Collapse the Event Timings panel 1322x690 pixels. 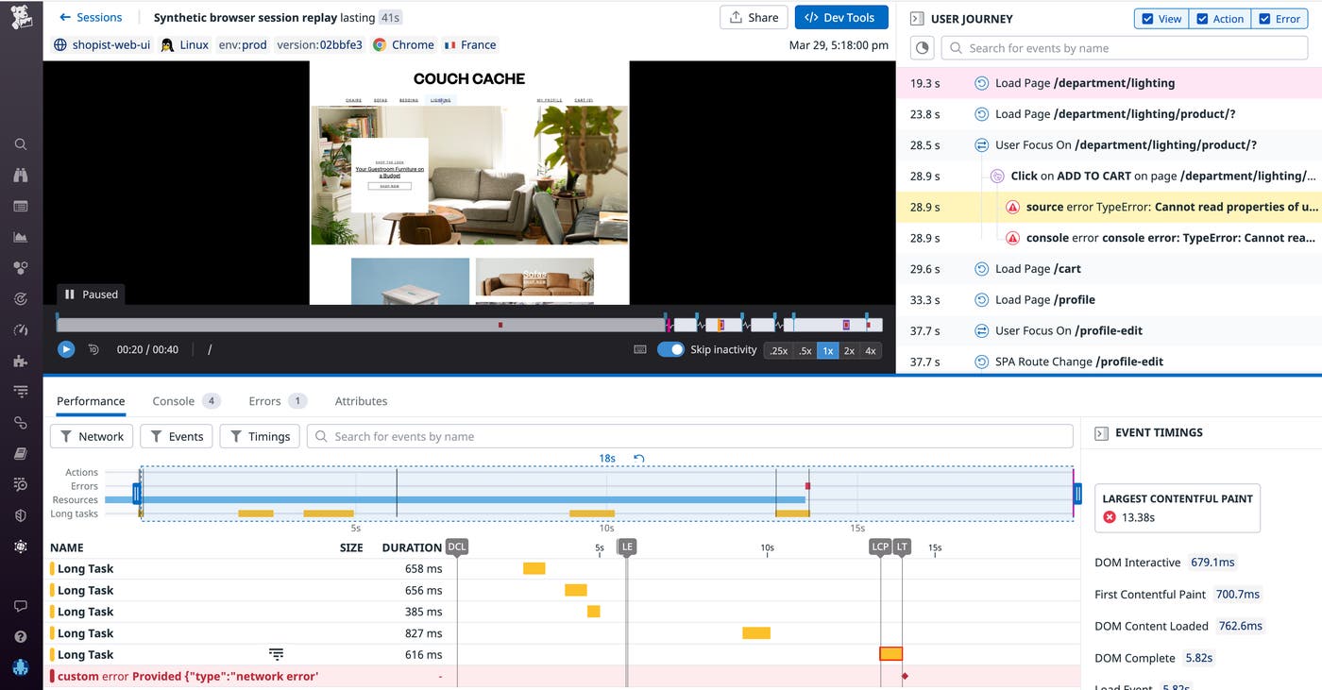point(1100,433)
